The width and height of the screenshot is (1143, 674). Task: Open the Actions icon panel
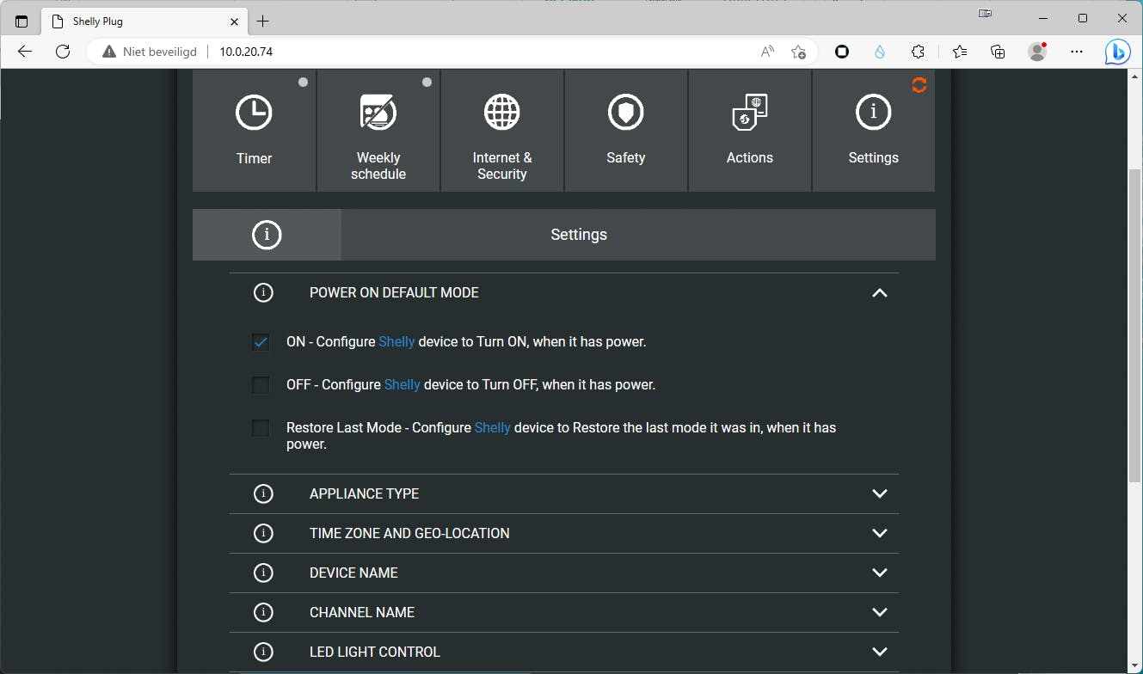pos(749,113)
